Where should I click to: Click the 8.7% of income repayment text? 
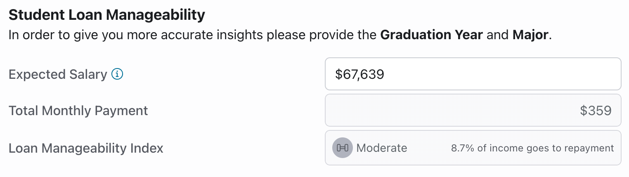[532, 148]
